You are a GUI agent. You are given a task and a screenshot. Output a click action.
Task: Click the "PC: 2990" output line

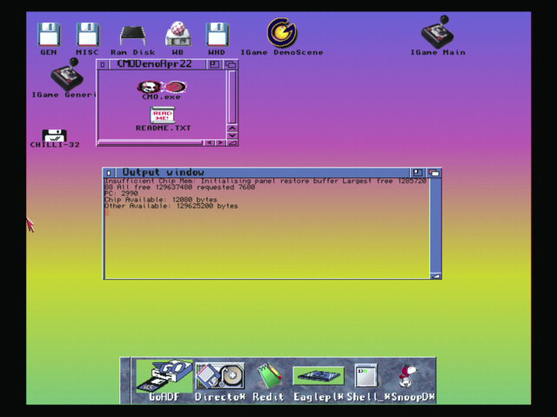pos(121,193)
